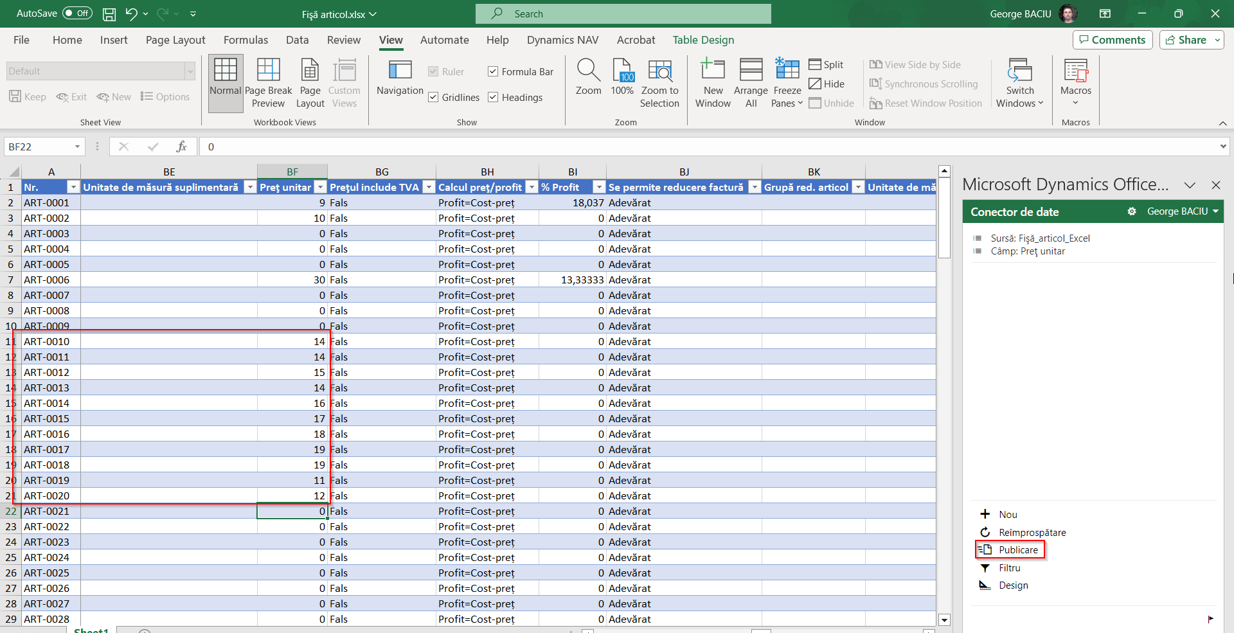The height and width of the screenshot is (633, 1234).
Task: Click in the Search box
Action: pyautogui.click(x=623, y=13)
